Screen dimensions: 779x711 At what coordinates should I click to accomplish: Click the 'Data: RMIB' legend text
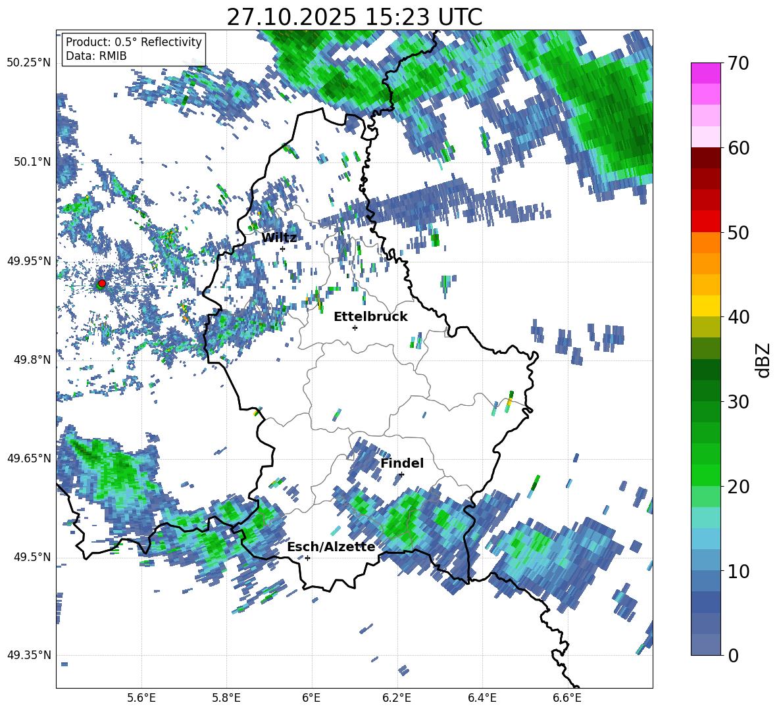click(96, 56)
